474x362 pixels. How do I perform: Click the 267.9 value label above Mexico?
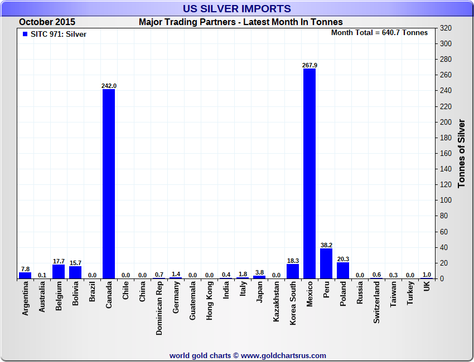click(x=309, y=65)
